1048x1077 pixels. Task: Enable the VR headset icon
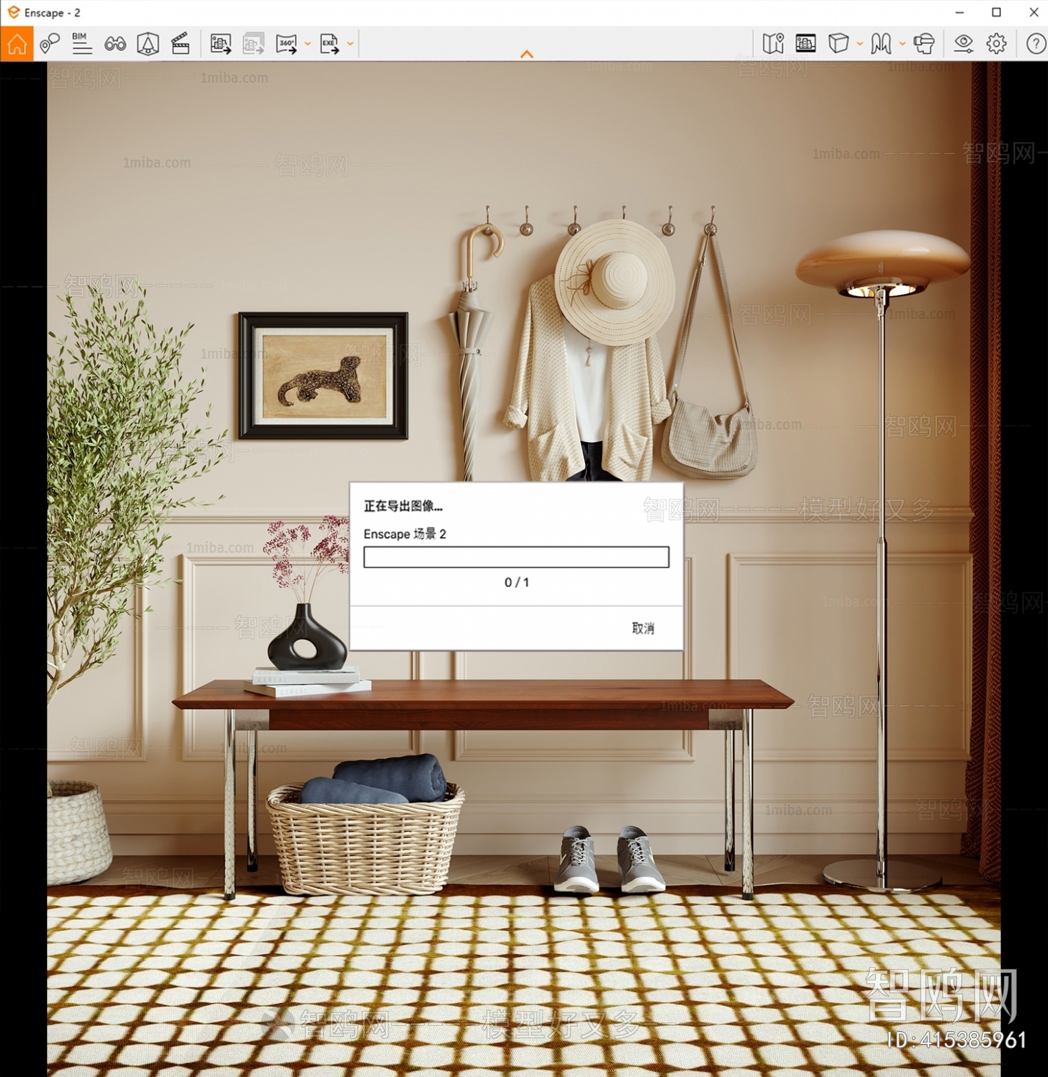tap(924, 44)
